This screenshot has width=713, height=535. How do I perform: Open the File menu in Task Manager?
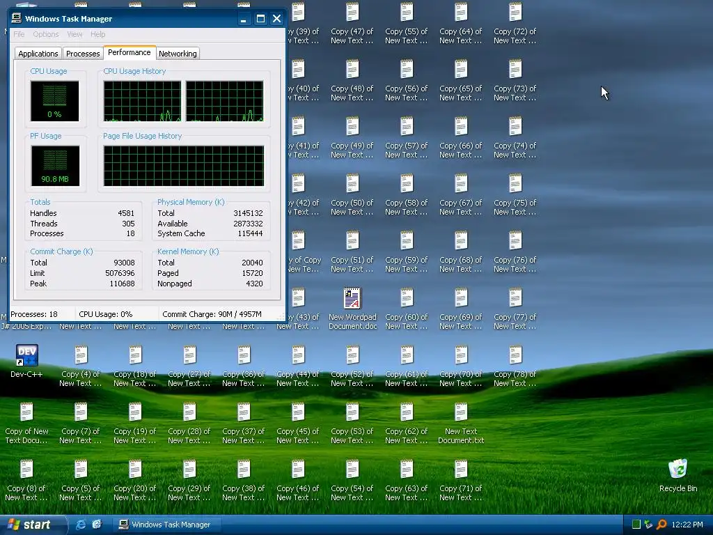(x=19, y=34)
